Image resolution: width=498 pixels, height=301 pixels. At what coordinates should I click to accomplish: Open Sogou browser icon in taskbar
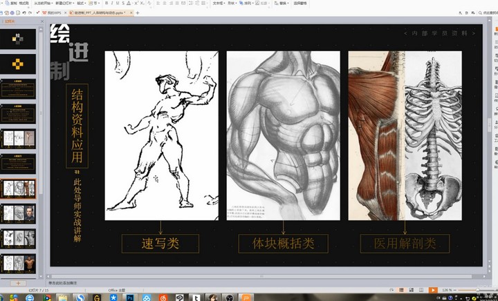coord(80,298)
